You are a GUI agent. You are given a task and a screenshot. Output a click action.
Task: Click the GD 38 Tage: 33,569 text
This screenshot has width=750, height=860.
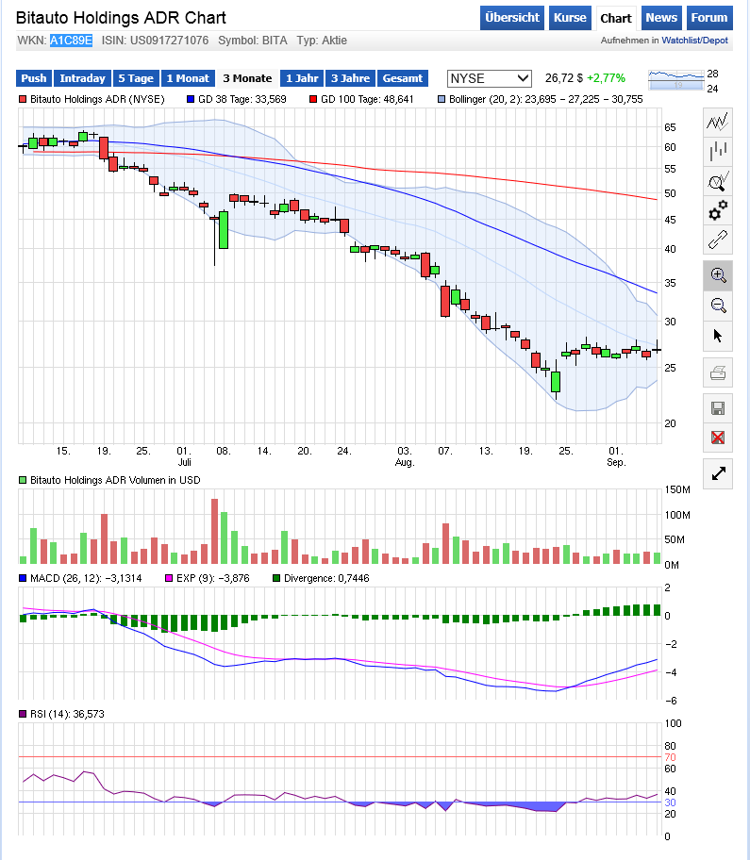(242, 99)
